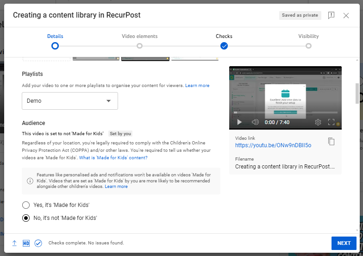
Task: Click the dialog vertical scrollbar
Action: (x=357, y=94)
